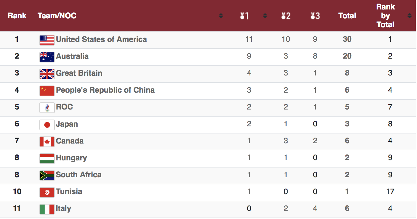Click the Rank column header
Image resolution: width=417 pixels, height=219 pixels.
point(17,16)
